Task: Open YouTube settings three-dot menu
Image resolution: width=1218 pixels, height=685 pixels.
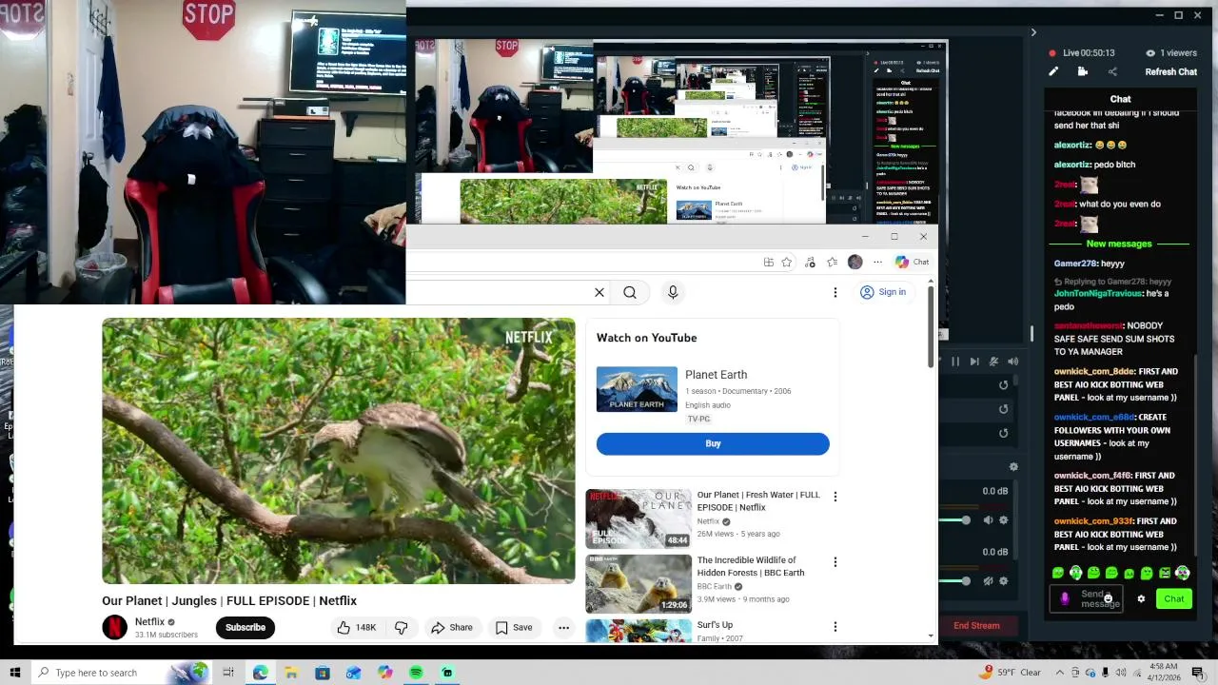Action: (x=835, y=292)
